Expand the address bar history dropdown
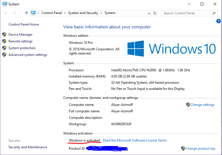 pos(149,13)
